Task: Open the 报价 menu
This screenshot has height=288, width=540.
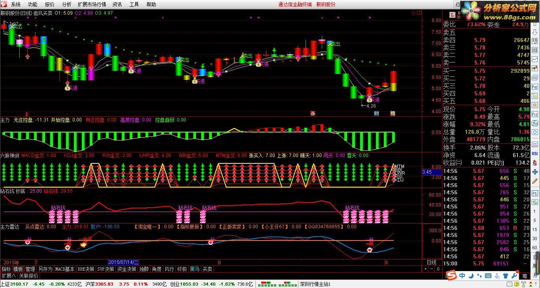Action: [x=50, y=4]
